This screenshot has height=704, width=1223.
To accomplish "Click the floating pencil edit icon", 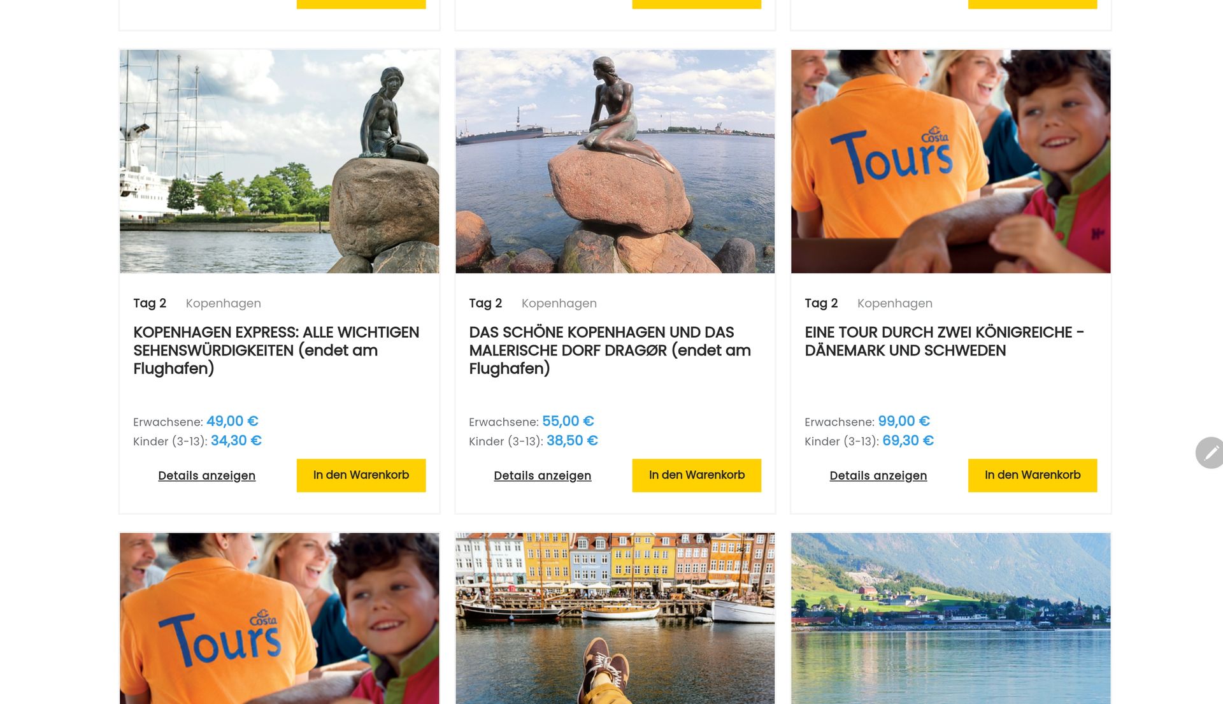I will click(1210, 453).
